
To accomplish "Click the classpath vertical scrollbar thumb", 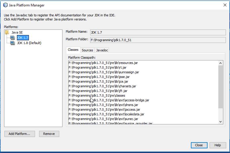I will (220, 87).
